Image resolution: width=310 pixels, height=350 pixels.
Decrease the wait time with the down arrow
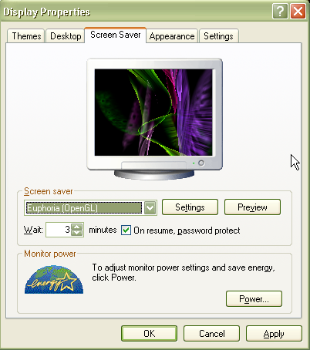77,233
